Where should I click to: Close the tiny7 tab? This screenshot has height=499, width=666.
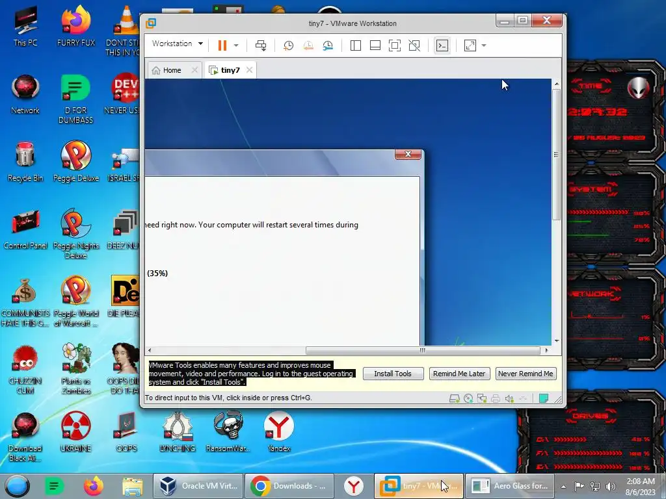pos(249,70)
